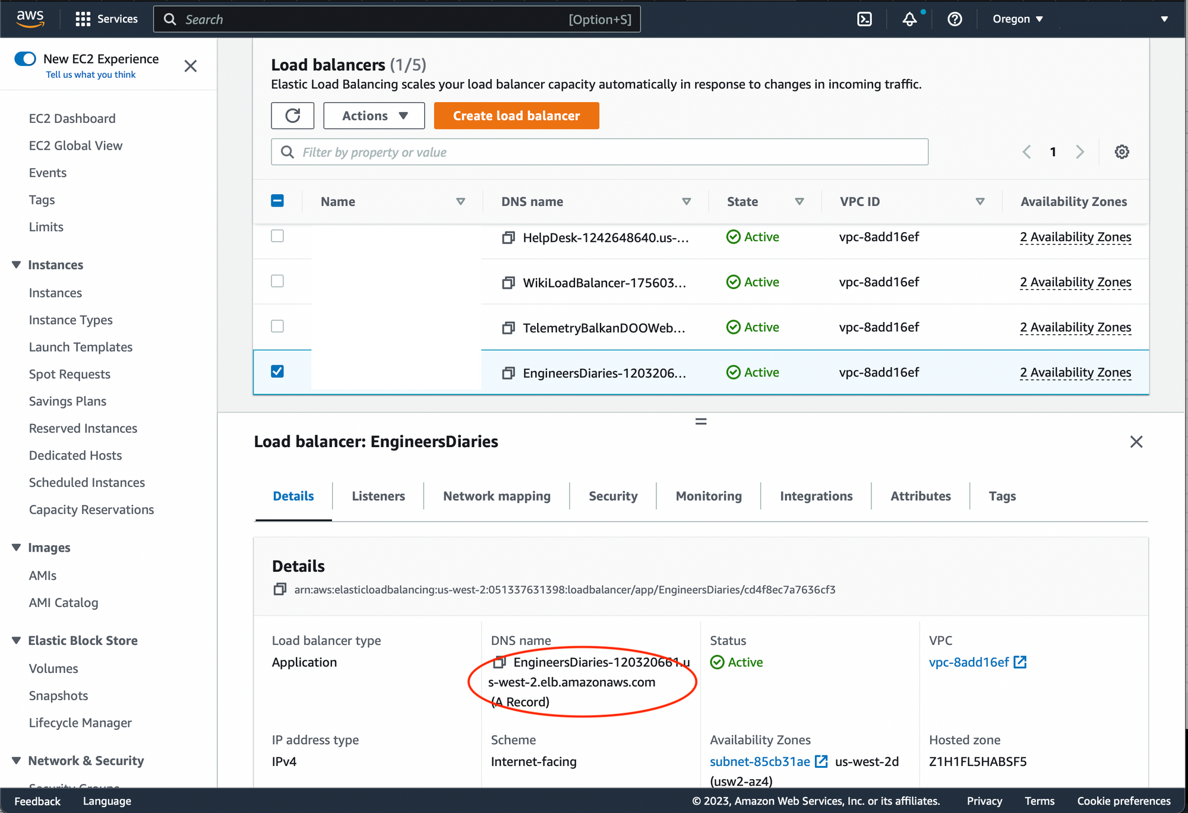The image size is (1188, 813).
Task: Copy the WikiLoadBalancer DNS name
Action: coord(508,283)
